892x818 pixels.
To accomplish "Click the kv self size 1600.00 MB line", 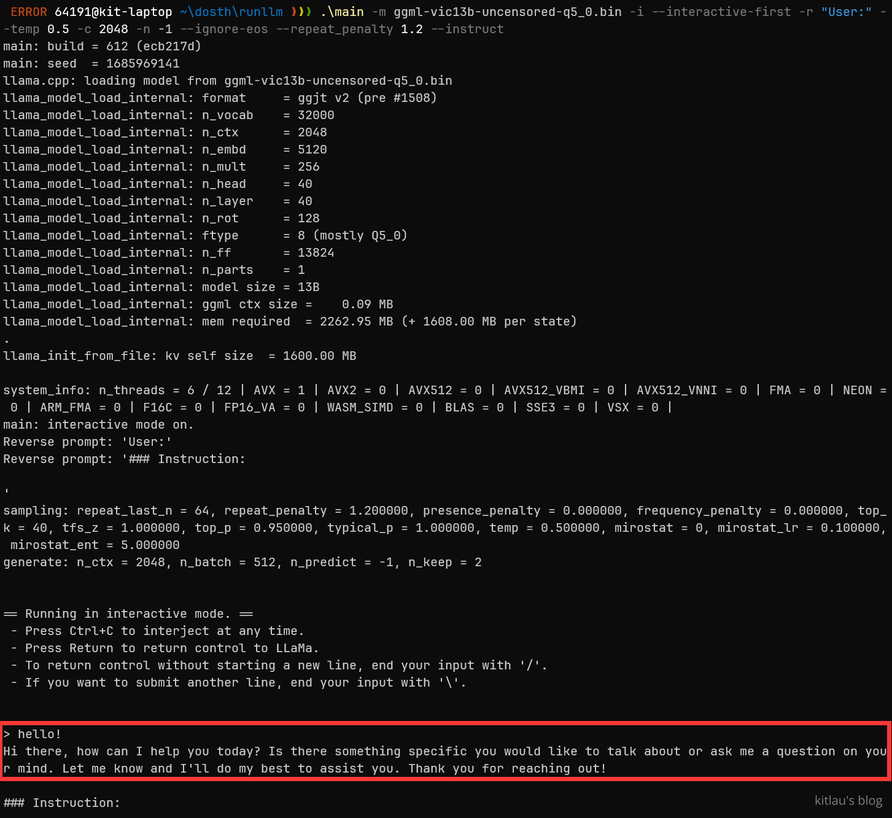I will coord(179,356).
